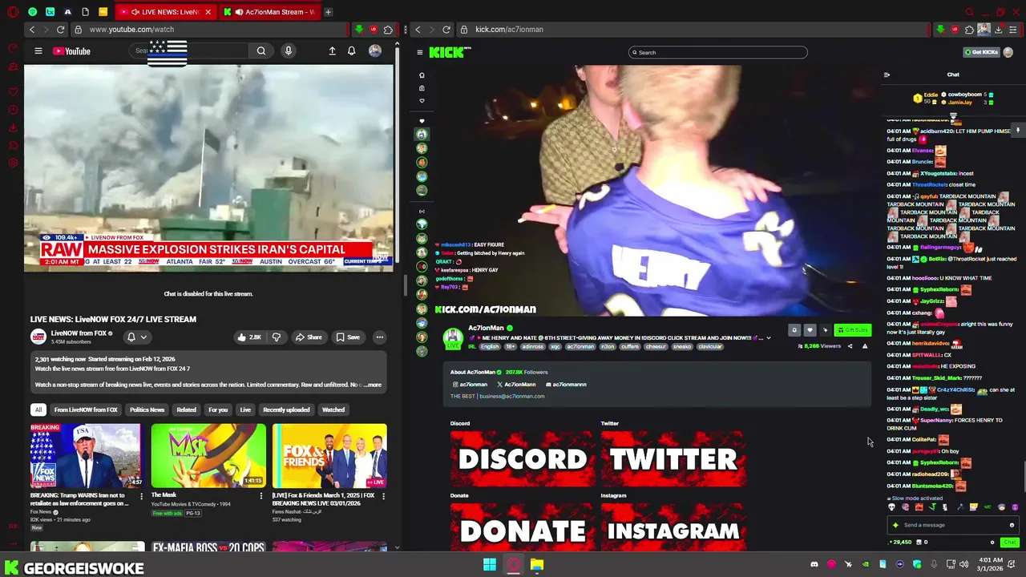Open green download extension in Kick pane

click(940, 30)
